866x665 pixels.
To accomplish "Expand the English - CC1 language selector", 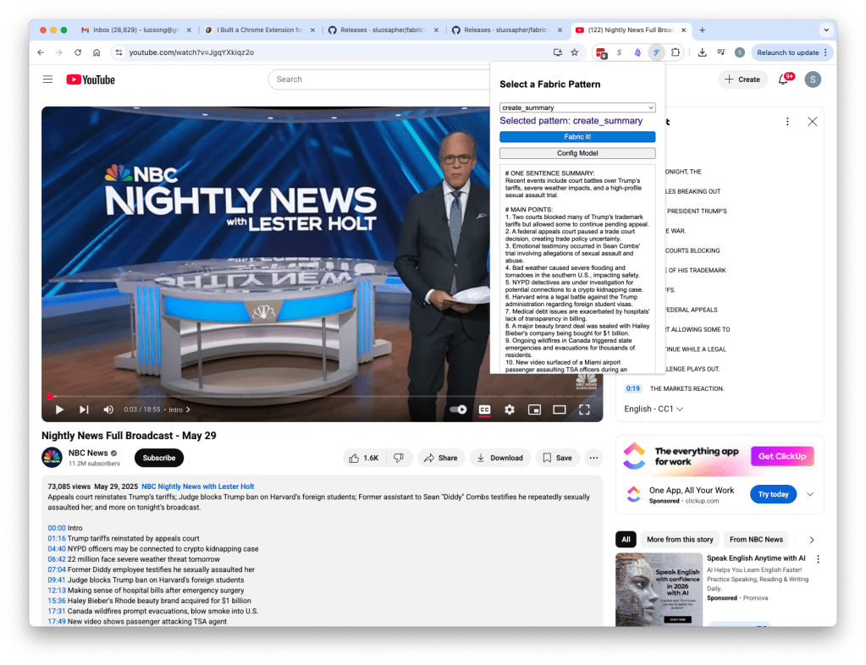I will [654, 409].
